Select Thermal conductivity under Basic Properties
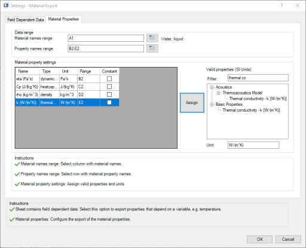Screen dimensions: 306x248 tap(251, 110)
